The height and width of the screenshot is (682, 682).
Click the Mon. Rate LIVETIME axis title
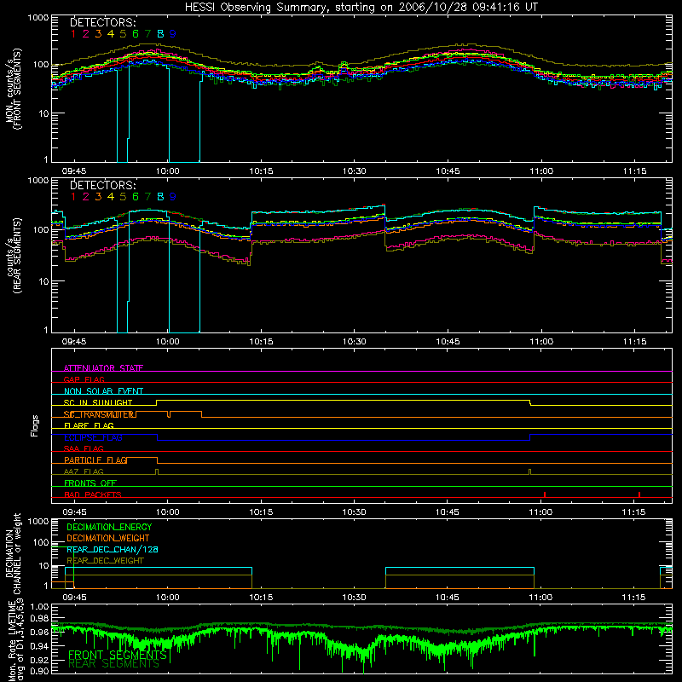tap(16, 641)
